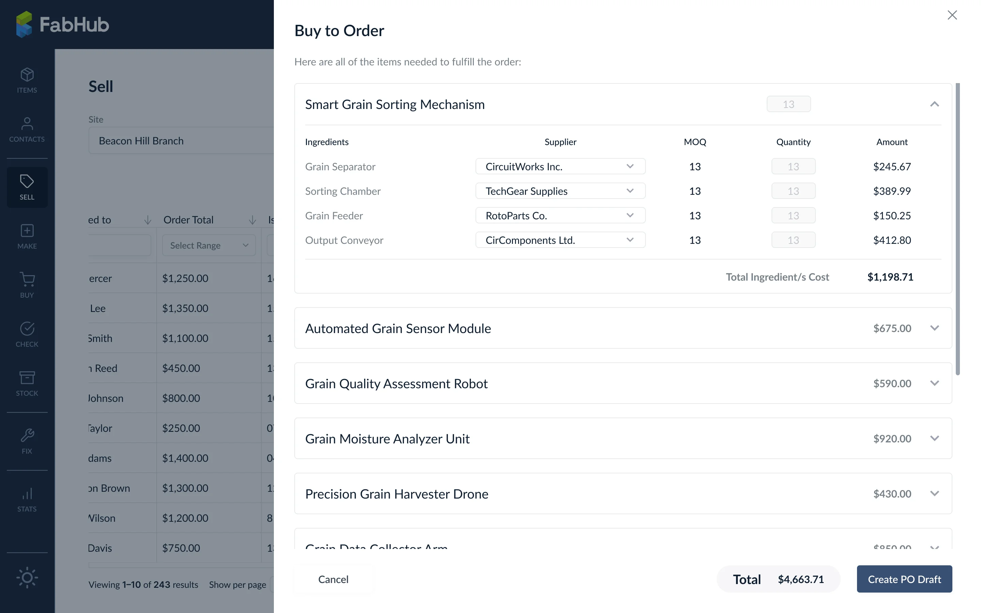This screenshot has width=981, height=613.
Task: Click the order items list scrollbar
Action: 957,229
